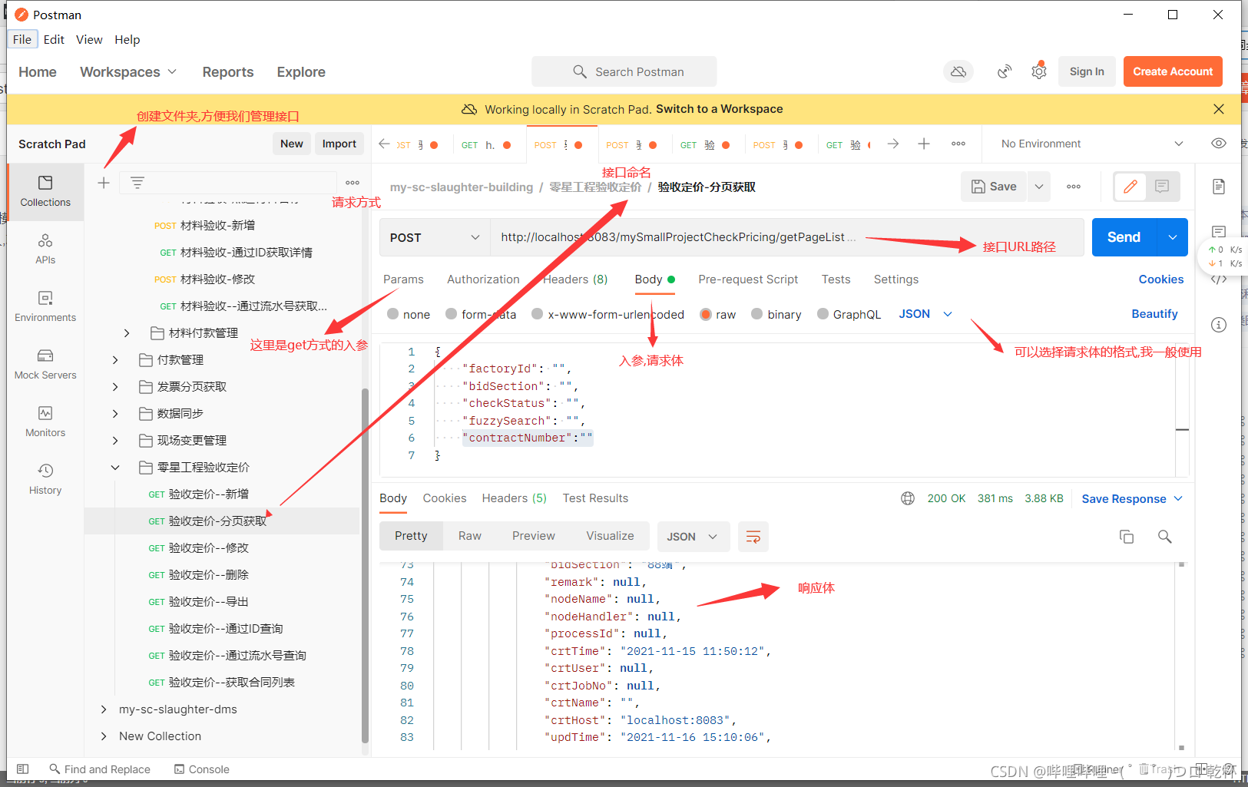Open a new request tab with plus

click(x=924, y=144)
